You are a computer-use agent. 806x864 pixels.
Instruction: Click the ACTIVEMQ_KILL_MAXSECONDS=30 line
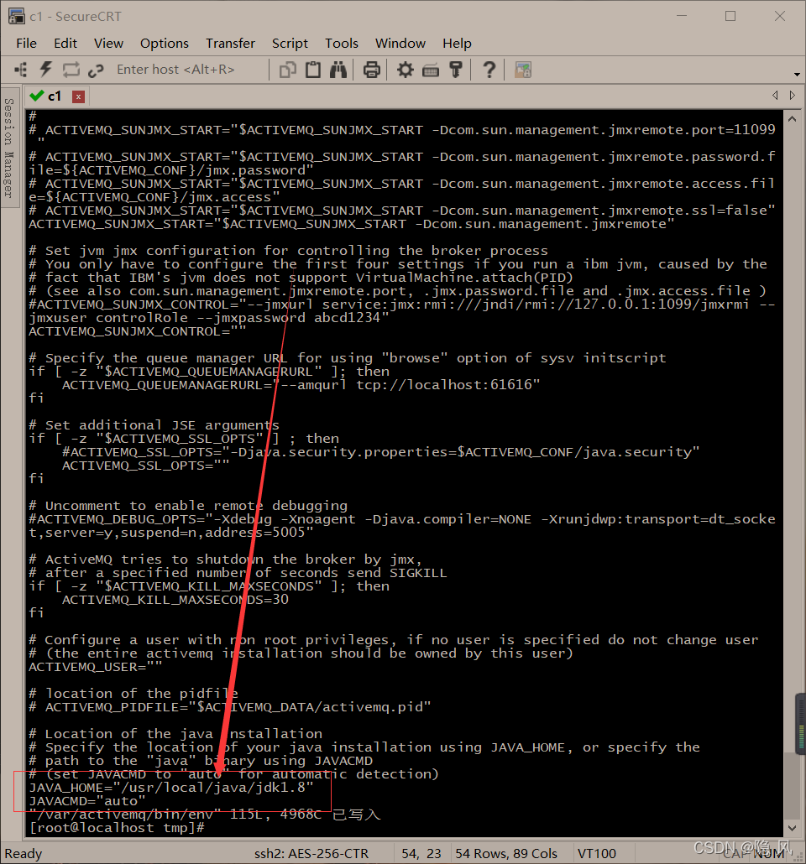click(175, 600)
